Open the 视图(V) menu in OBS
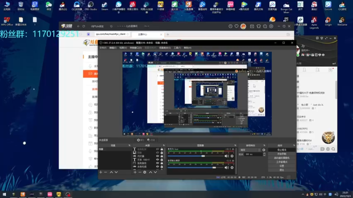353x198 pixels. click(123, 48)
